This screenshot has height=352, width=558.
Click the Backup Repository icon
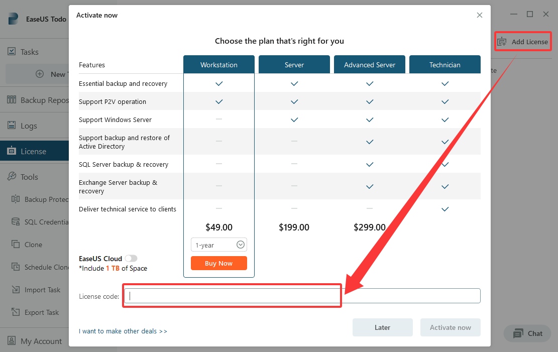12,99
